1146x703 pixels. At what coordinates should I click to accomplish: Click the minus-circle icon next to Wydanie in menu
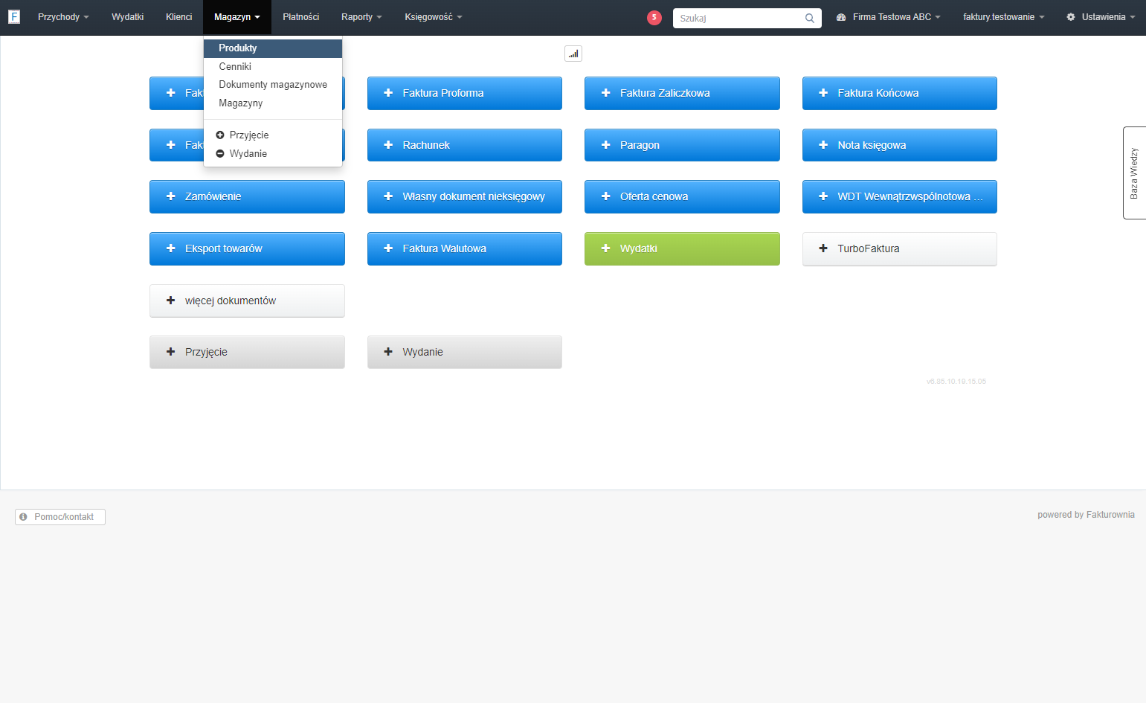(220, 154)
